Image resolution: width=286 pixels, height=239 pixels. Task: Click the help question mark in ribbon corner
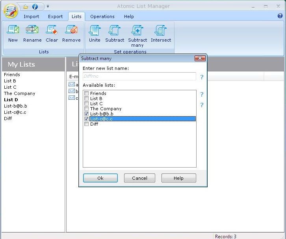point(280,16)
